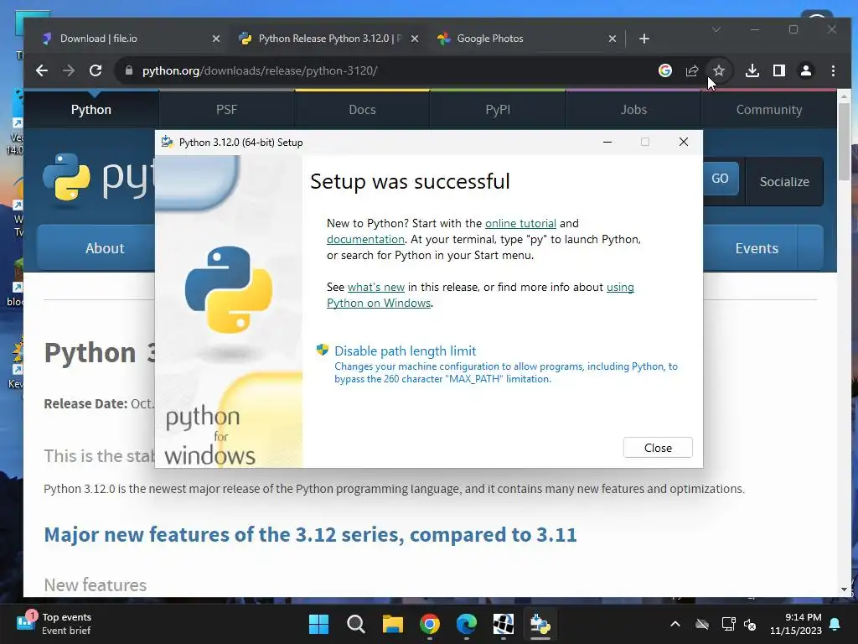Screen dimensions: 858x644
Task: Open Chrome tab search chevron
Action: point(716,29)
